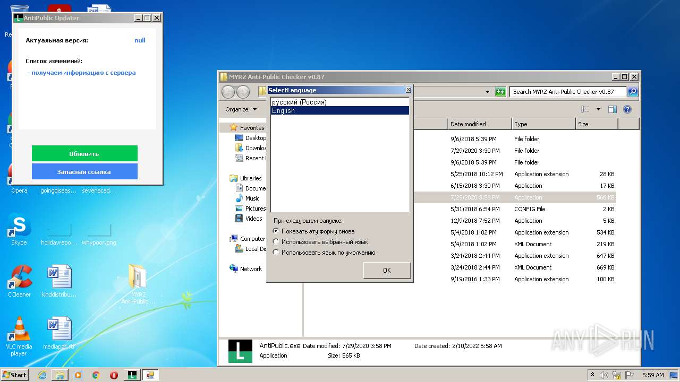Open the address bar history dropdown
Viewport: 680px width, 382px height.
coord(488,92)
